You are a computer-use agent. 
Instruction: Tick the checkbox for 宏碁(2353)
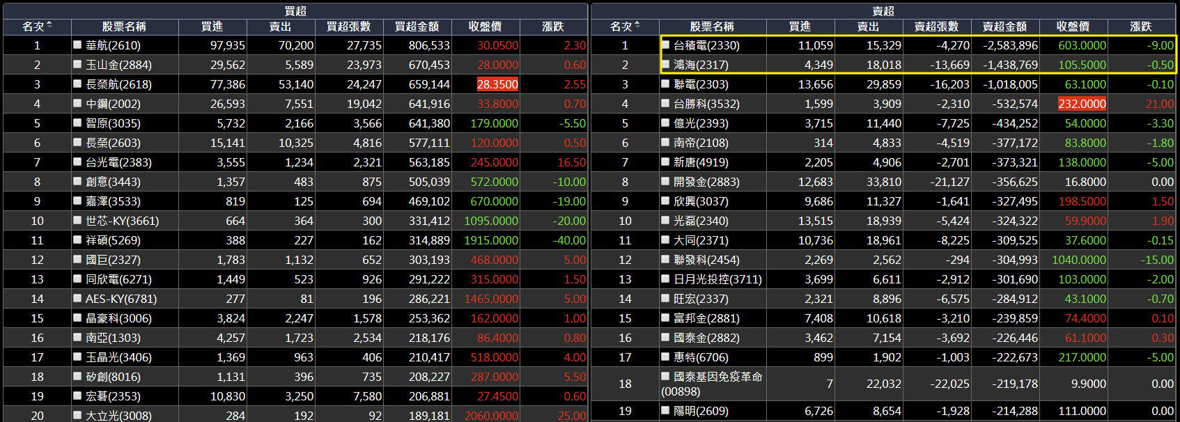(x=77, y=396)
